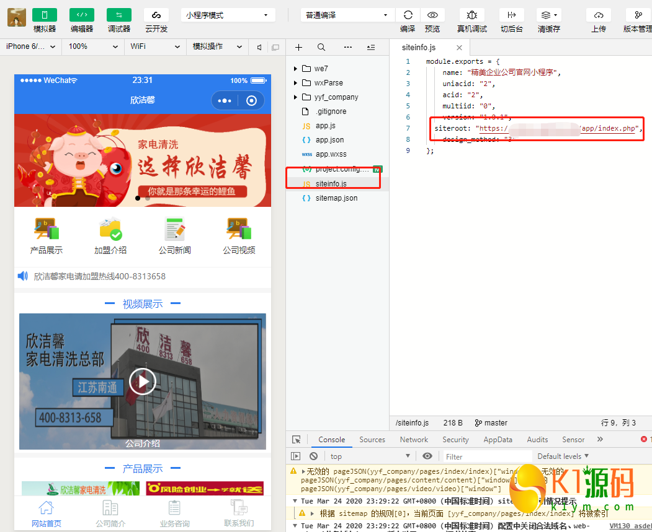Screen dimensions: 652x532
Task: Switch to the Audits tab
Action: click(x=537, y=440)
